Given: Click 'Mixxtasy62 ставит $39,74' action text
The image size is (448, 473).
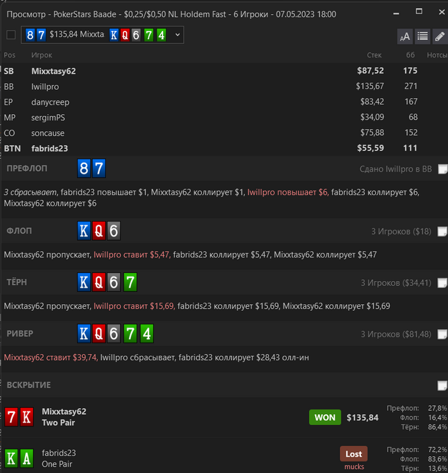Looking at the screenshot, I should coord(51,357).
